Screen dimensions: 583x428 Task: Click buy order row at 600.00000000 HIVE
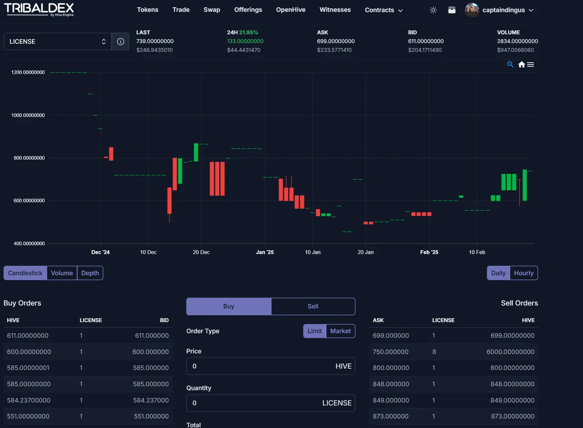[x=88, y=352]
